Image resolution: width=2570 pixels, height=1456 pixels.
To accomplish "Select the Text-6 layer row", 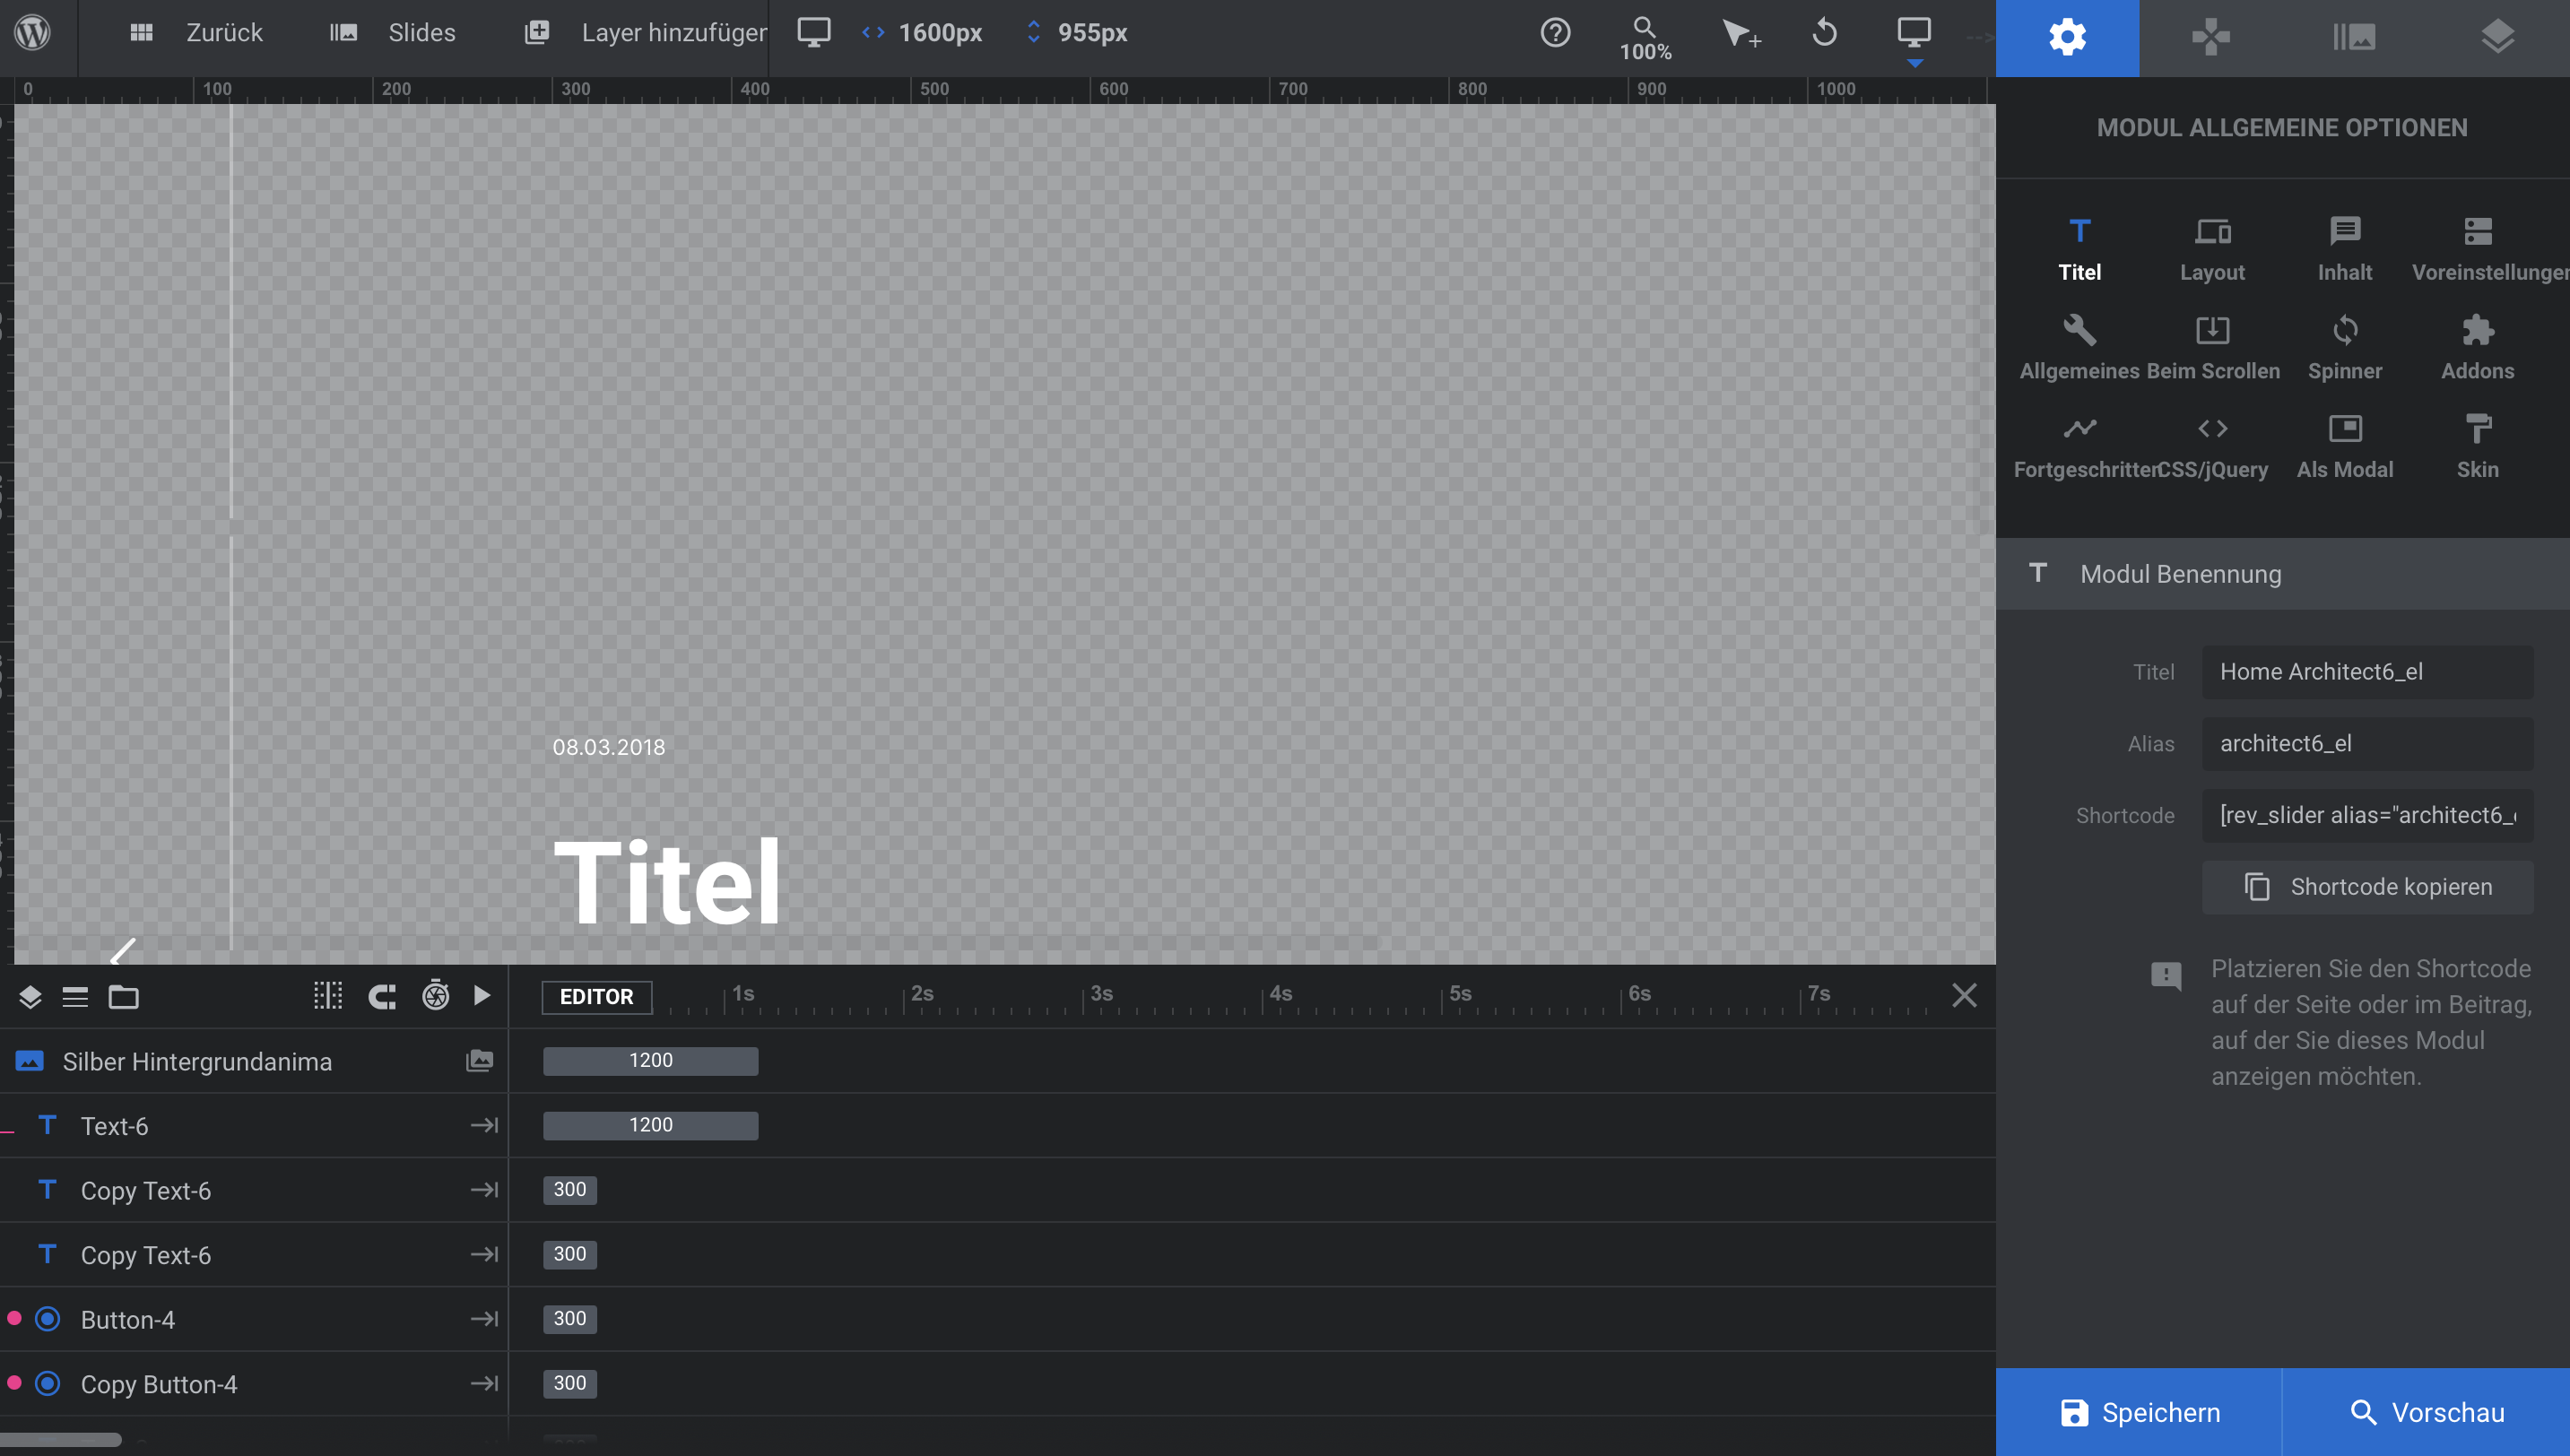I will (x=254, y=1126).
